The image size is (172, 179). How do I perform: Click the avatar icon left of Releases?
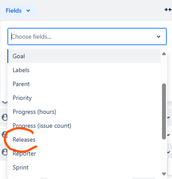4,135
